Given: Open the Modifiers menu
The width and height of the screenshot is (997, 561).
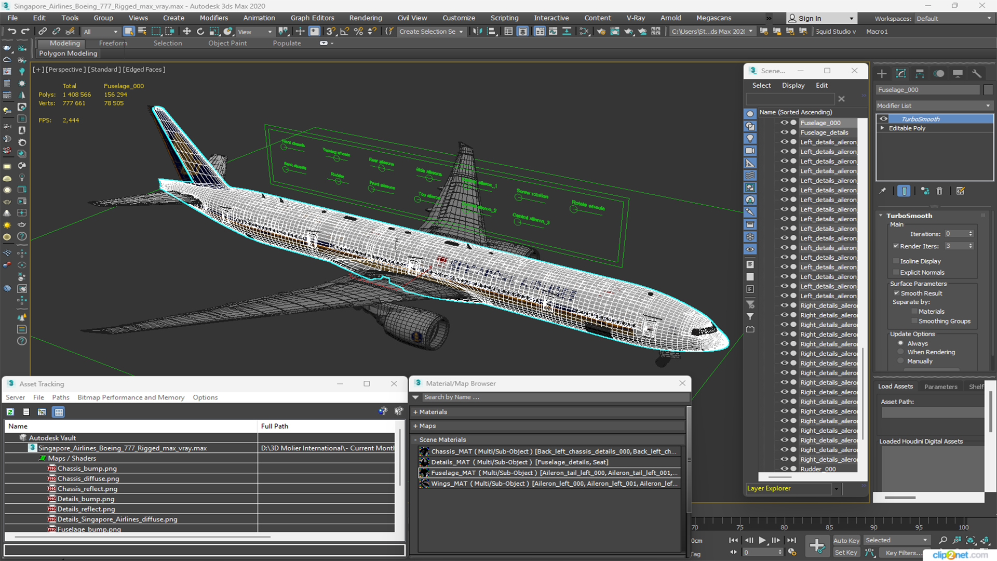Looking at the screenshot, I should (213, 18).
